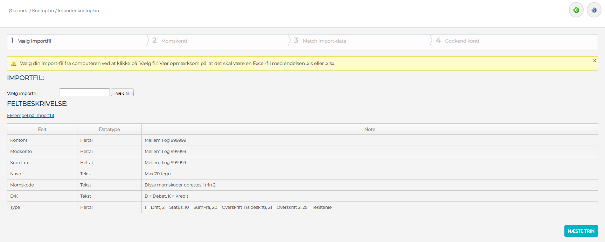Open the Eksempel på importfil link
Image resolution: width=605 pixels, height=242 pixels.
coord(30,116)
